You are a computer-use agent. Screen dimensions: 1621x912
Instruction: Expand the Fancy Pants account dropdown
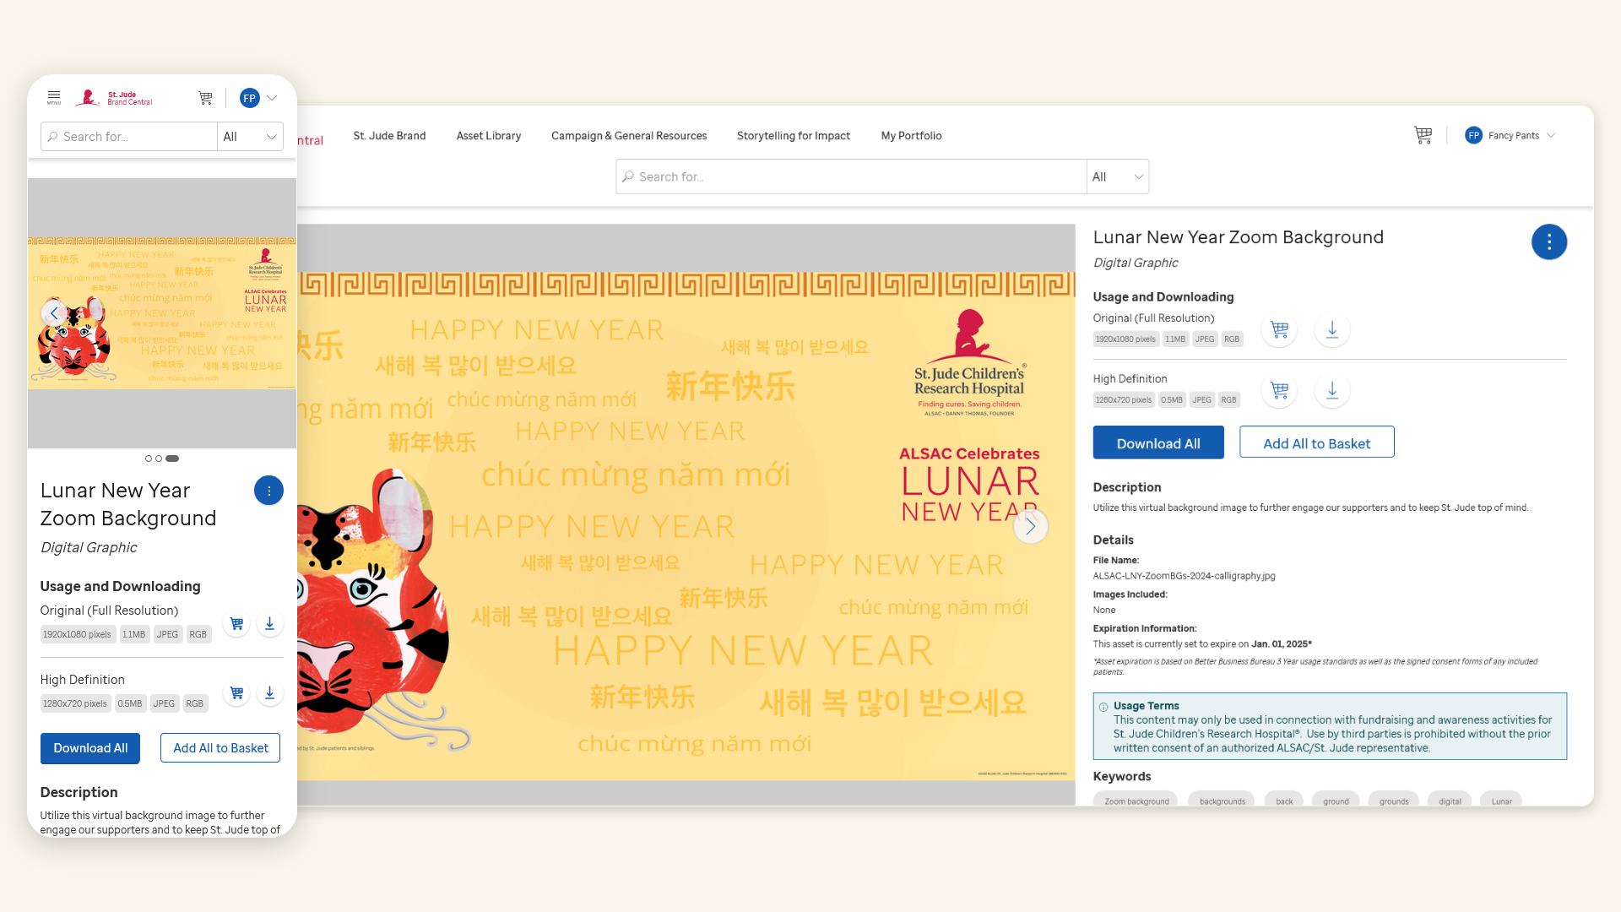pos(1551,135)
